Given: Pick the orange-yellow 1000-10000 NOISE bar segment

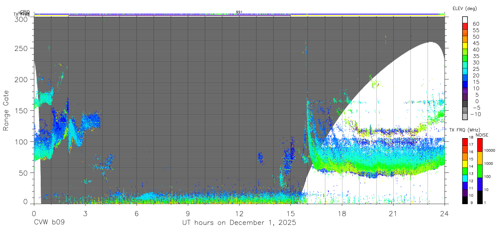Looking at the screenshot, I should click(479, 158).
